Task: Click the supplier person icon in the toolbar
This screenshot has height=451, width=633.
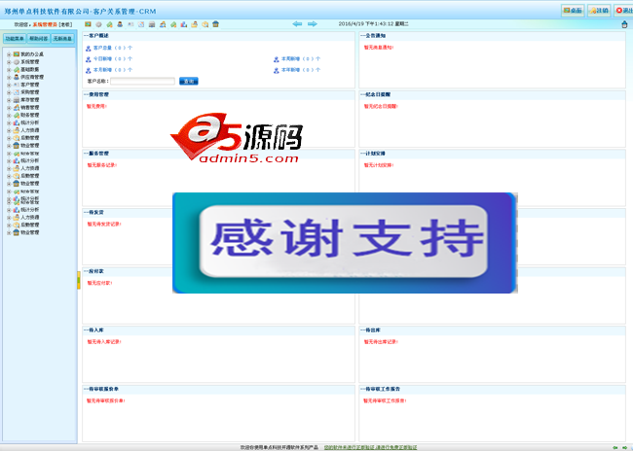Action: [120, 24]
